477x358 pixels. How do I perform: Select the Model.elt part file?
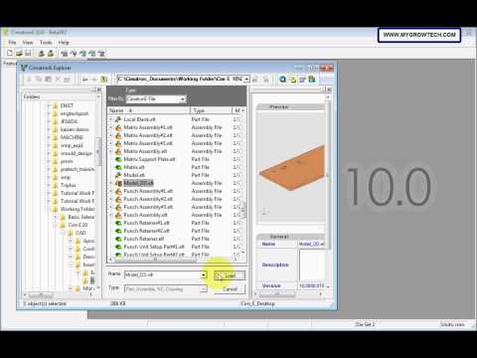click(x=134, y=175)
